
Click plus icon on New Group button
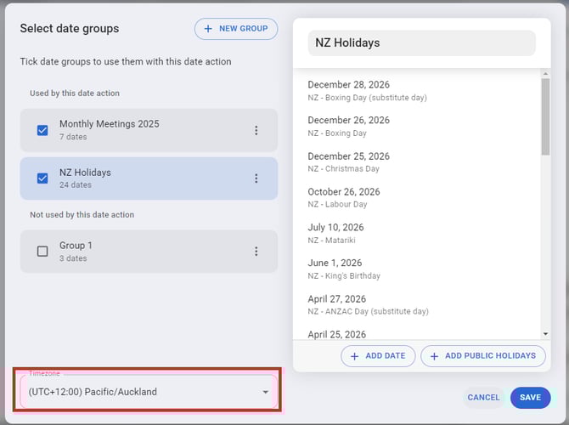208,29
